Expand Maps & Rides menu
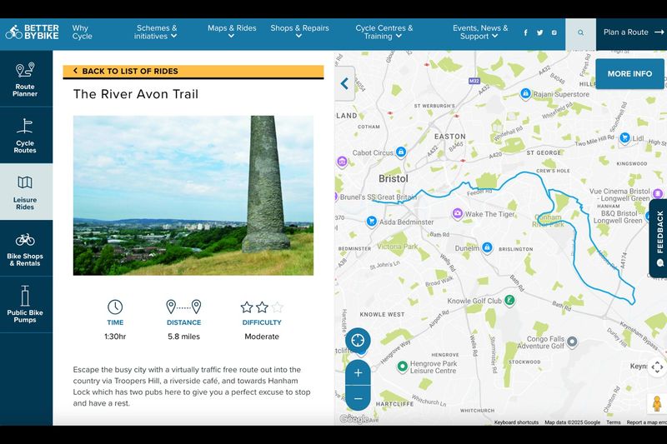 [x=232, y=32]
